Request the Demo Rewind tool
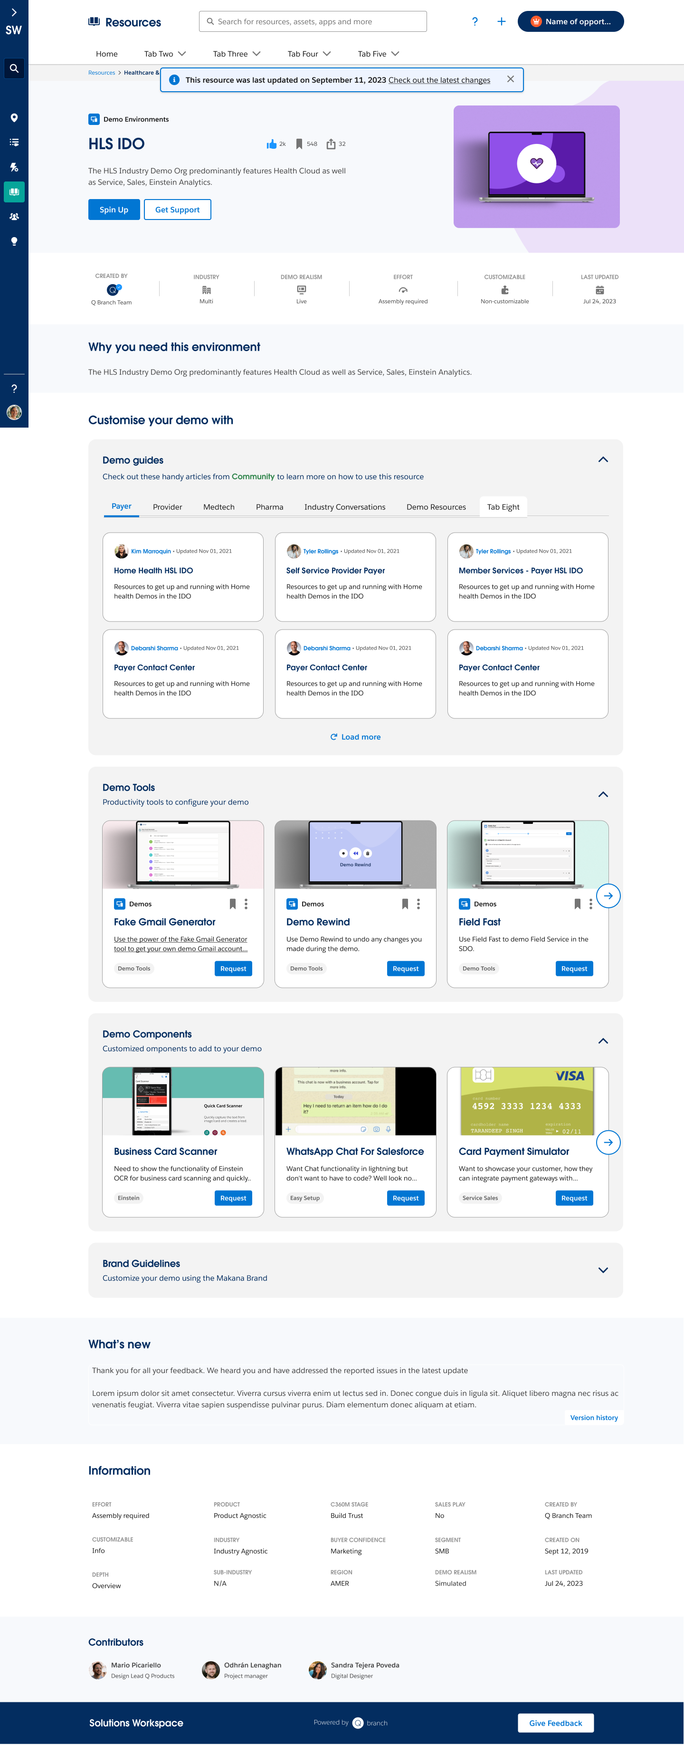 pyautogui.click(x=405, y=969)
